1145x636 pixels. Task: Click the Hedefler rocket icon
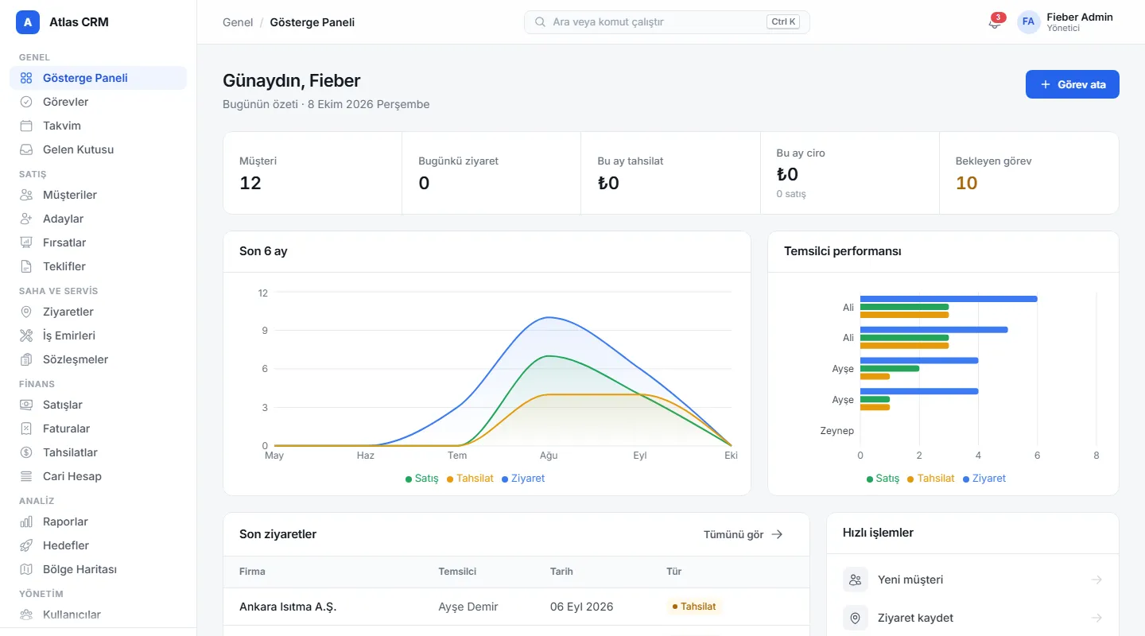click(x=26, y=545)
